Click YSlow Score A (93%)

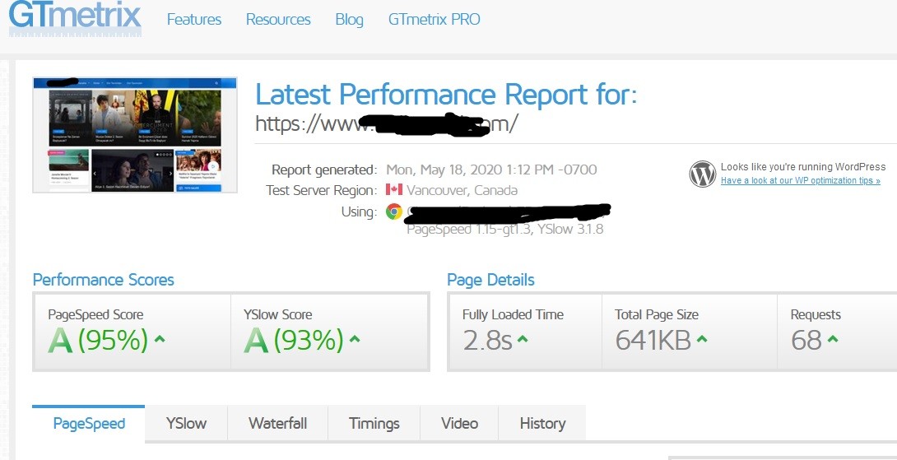[x=294, y=341]
